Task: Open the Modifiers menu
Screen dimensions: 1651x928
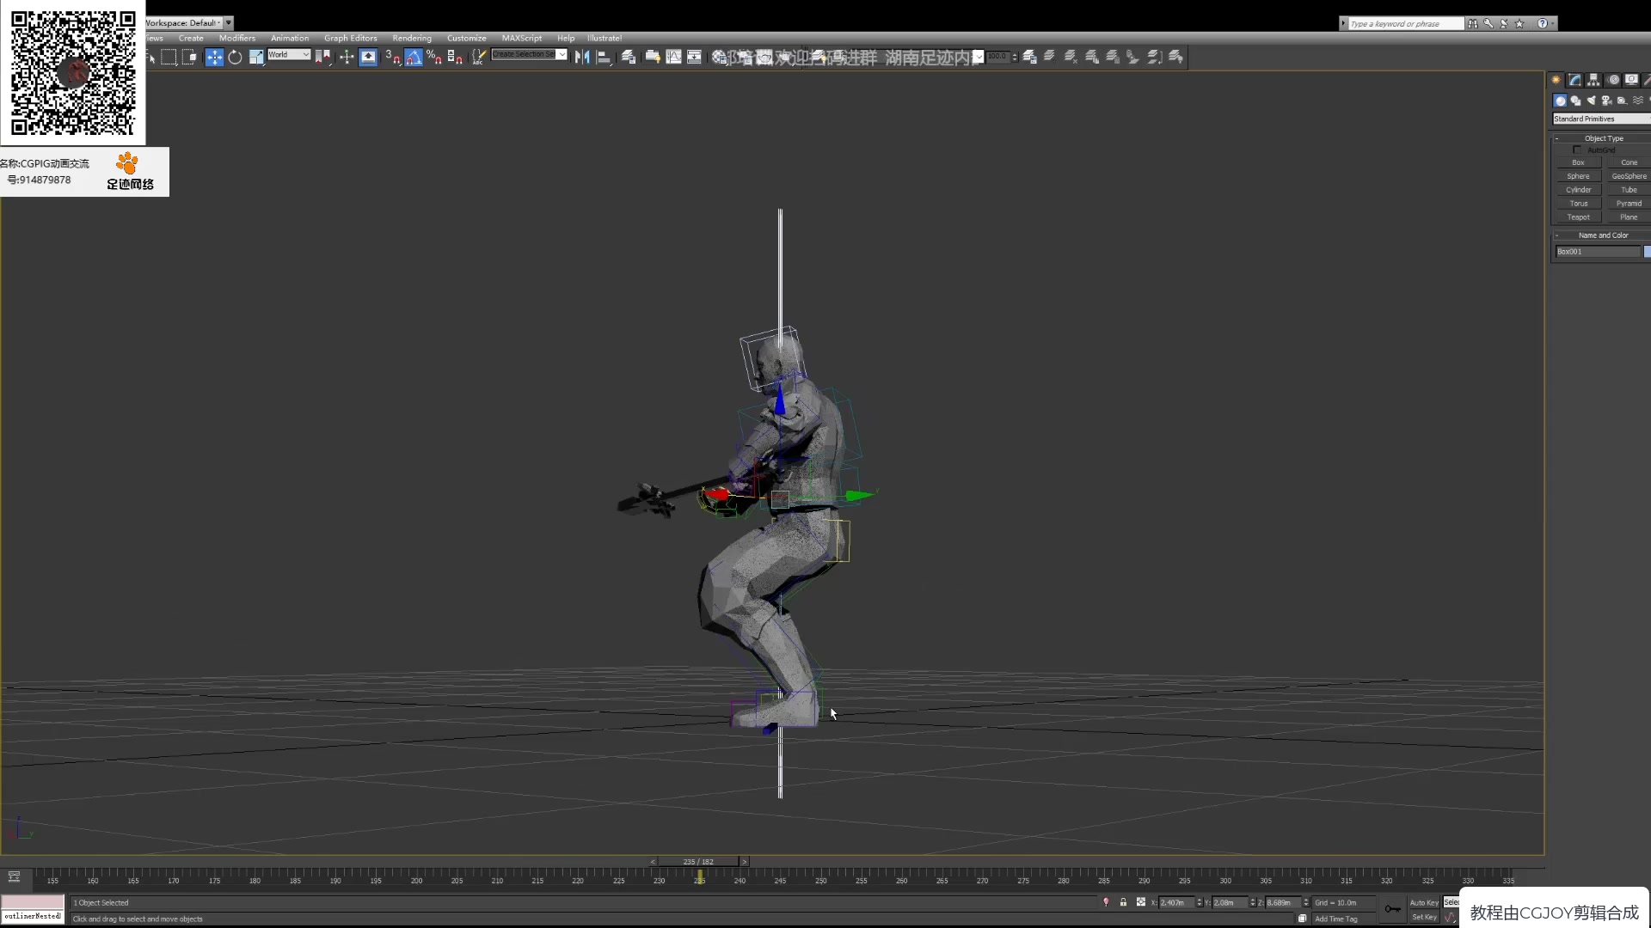Action: click(x=237, y=39)
